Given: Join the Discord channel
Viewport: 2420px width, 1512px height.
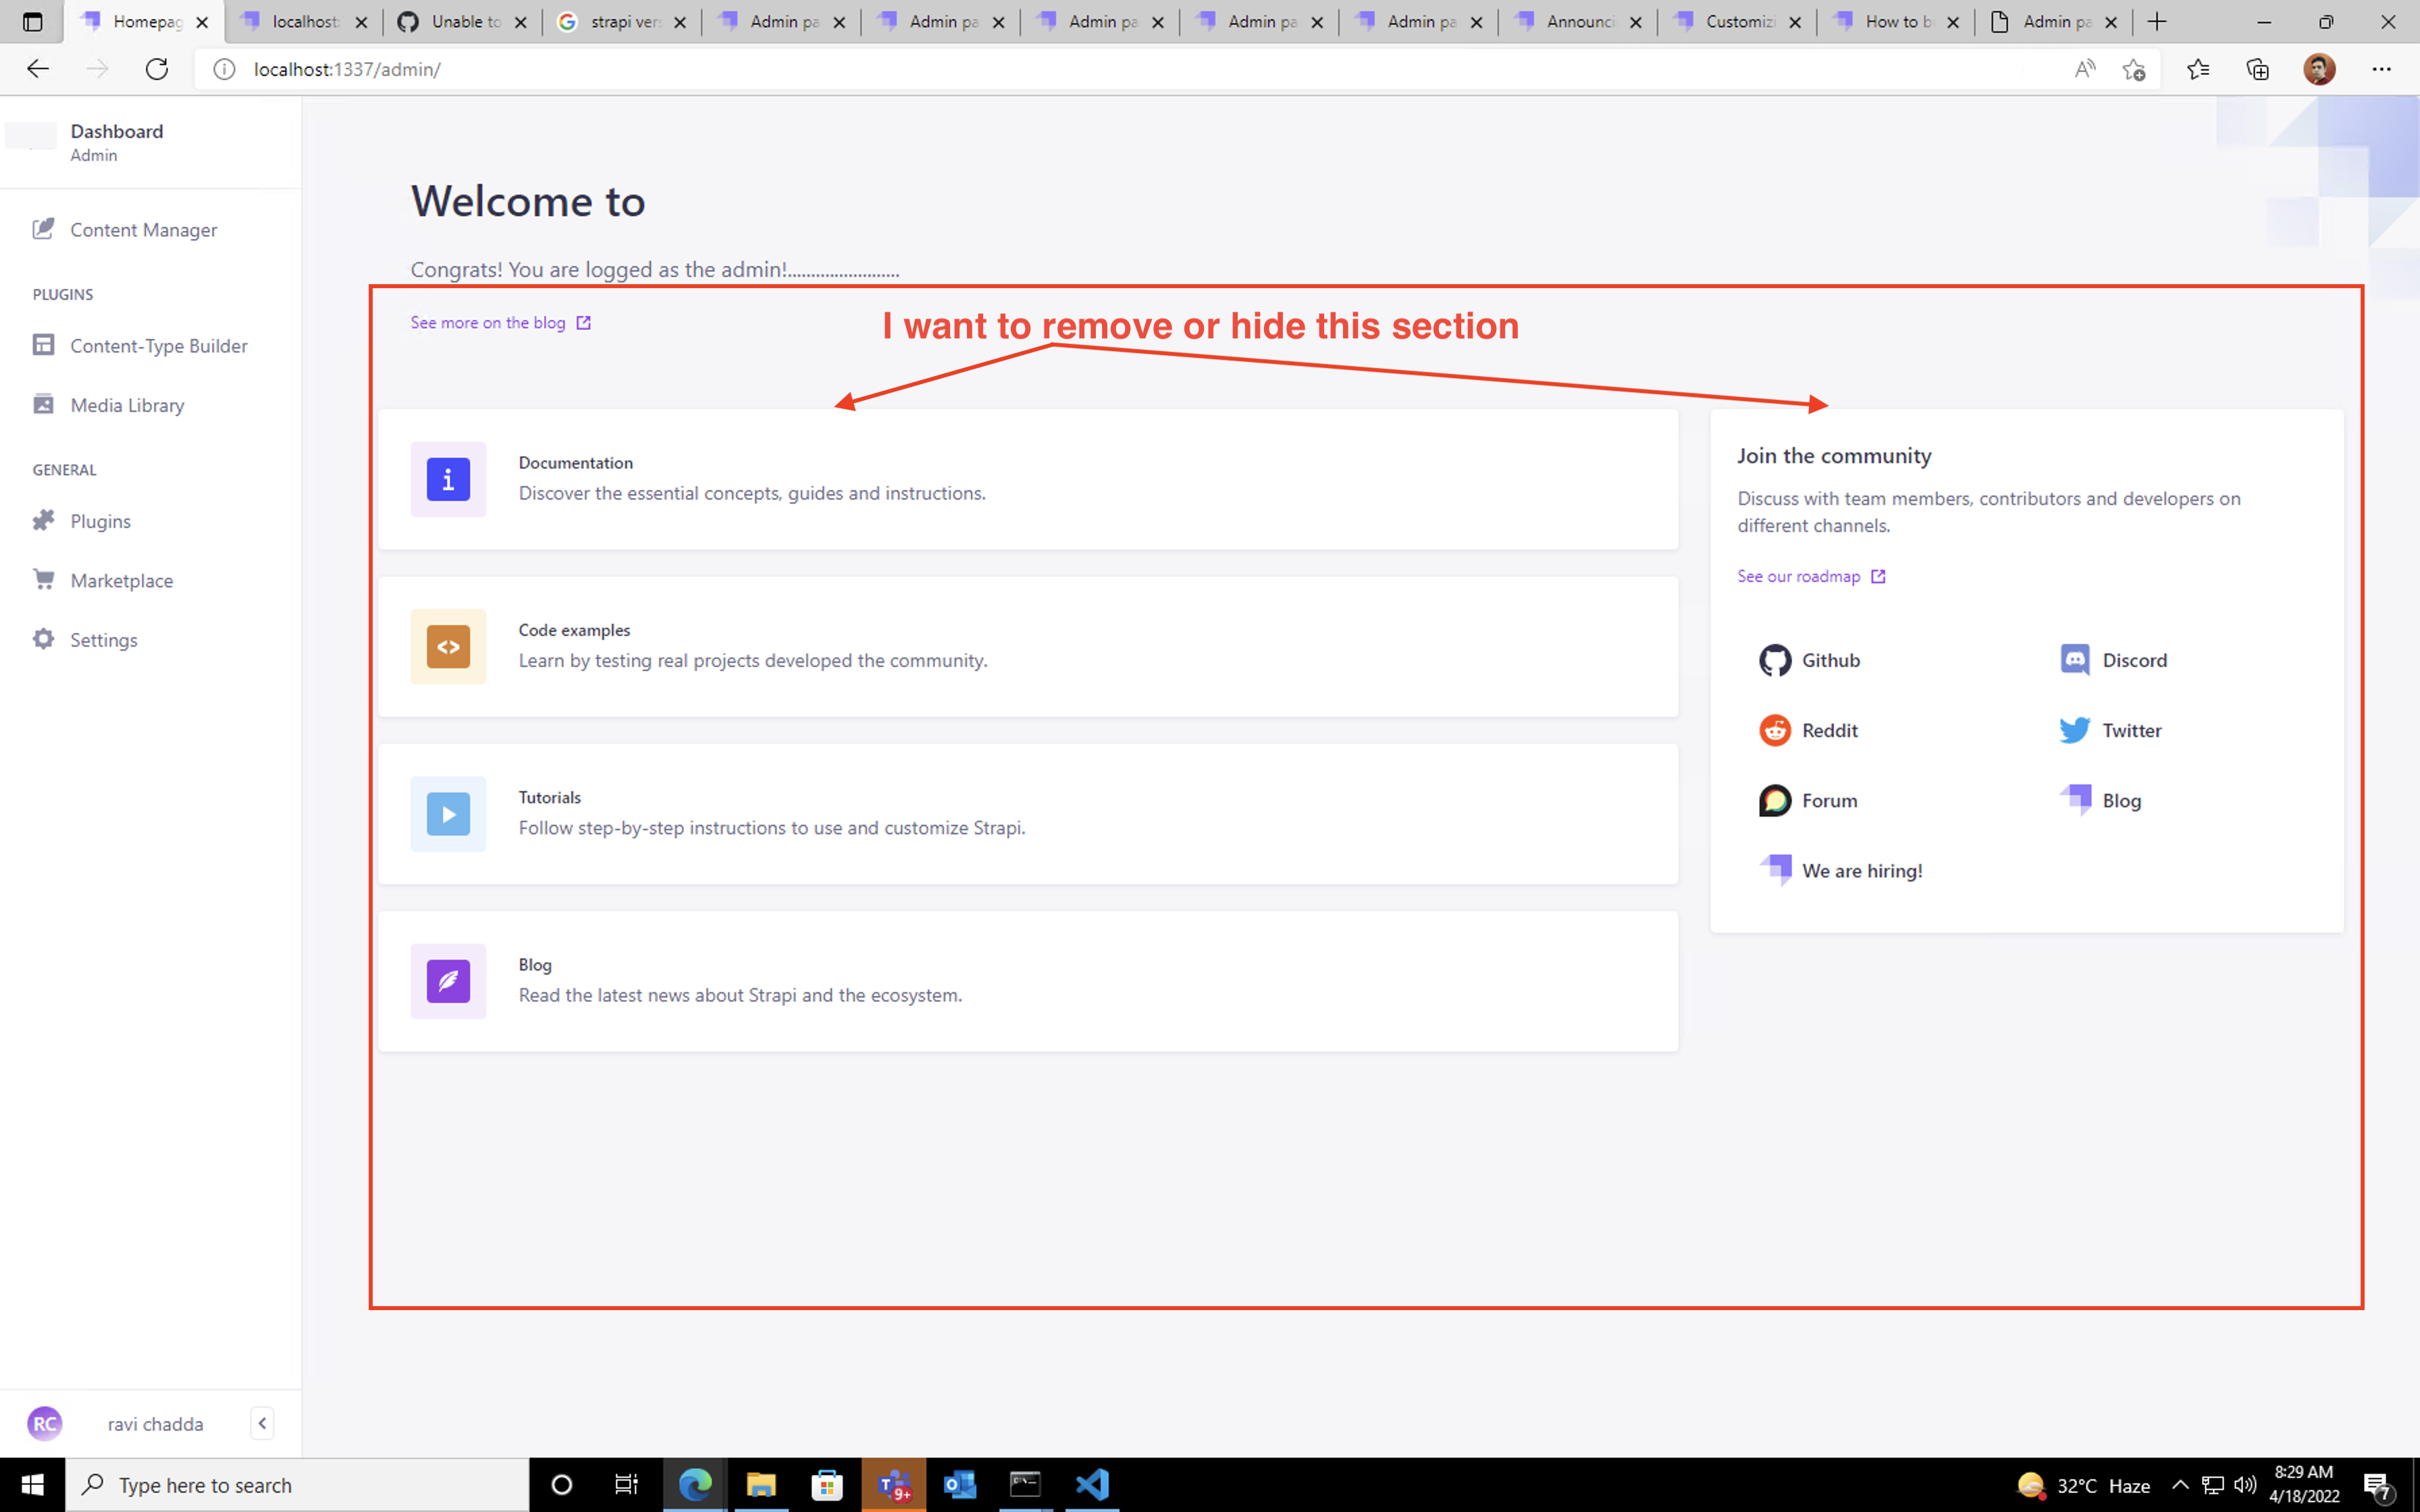Looking at the screenshot, I should 2135,660.
